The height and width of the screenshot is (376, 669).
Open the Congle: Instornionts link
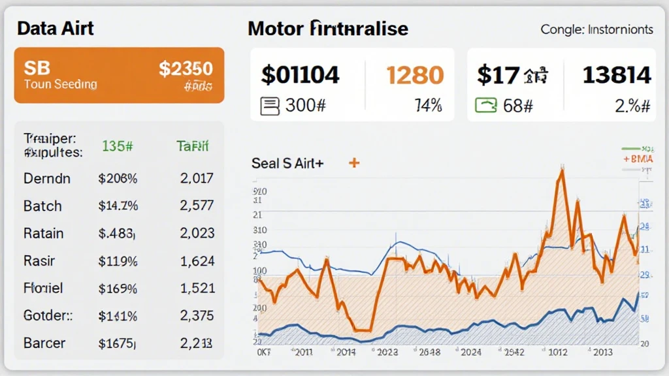(596, 29)
